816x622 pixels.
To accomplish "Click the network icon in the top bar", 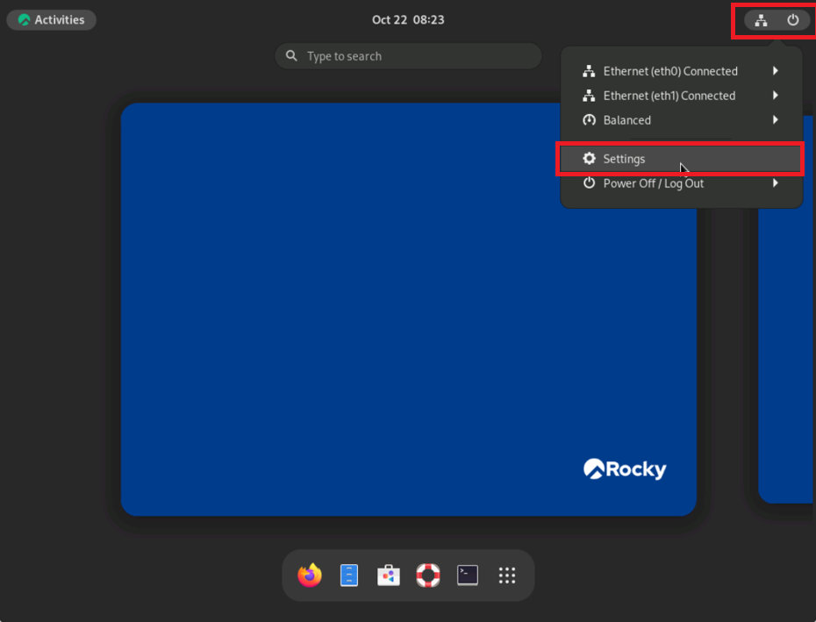I will [x=761, y=20].
